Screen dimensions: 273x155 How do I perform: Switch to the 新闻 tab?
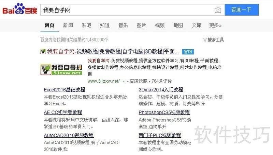68,25
